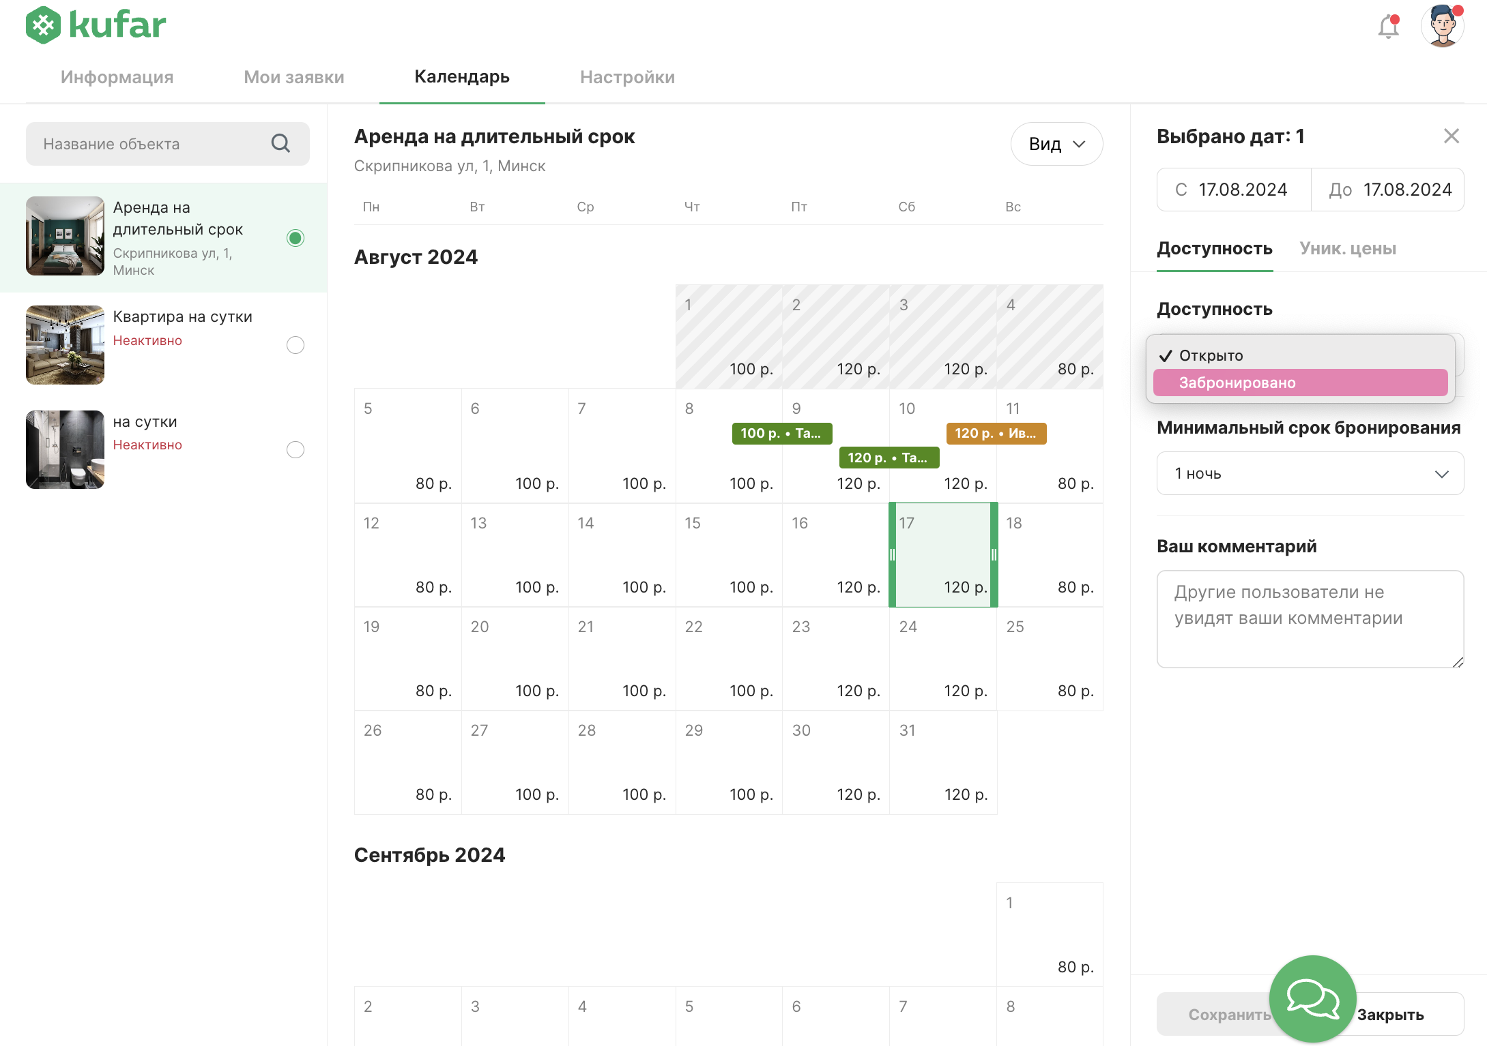The width and height of the screenshot is (1487, 1046).
Task: Click the comment text area
Action: pyautogui.click(x=1310, y=619)
